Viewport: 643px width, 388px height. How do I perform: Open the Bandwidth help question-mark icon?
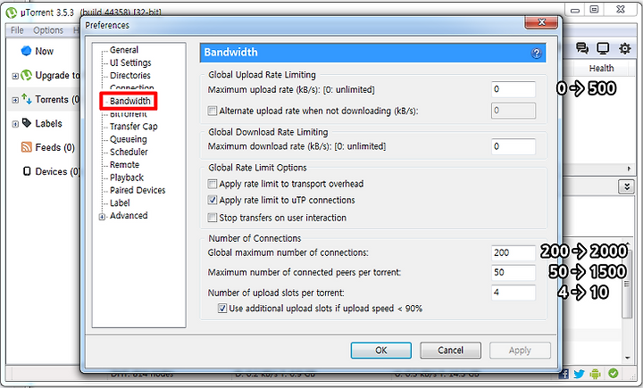coord(536,54)
